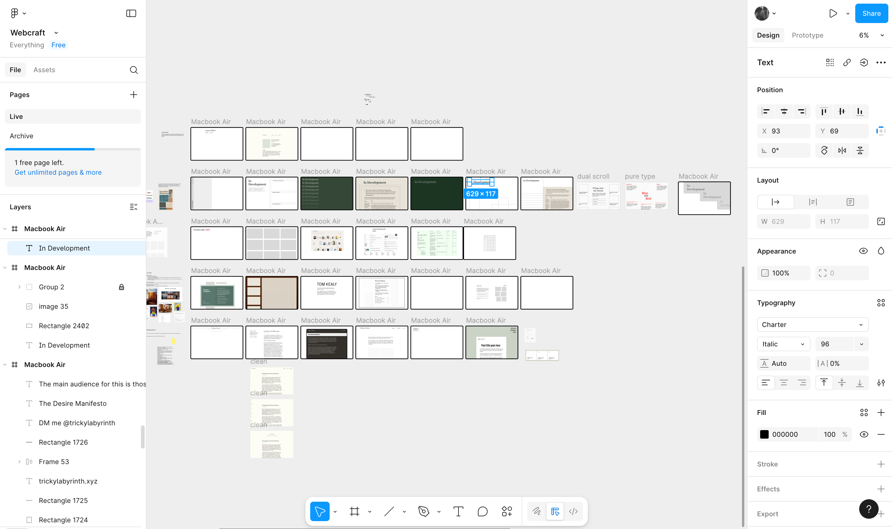Viewport: 892px width, 529px height.
Task: Toggle Dev Mode in bottom toolbar
Action: pos(573,511)
